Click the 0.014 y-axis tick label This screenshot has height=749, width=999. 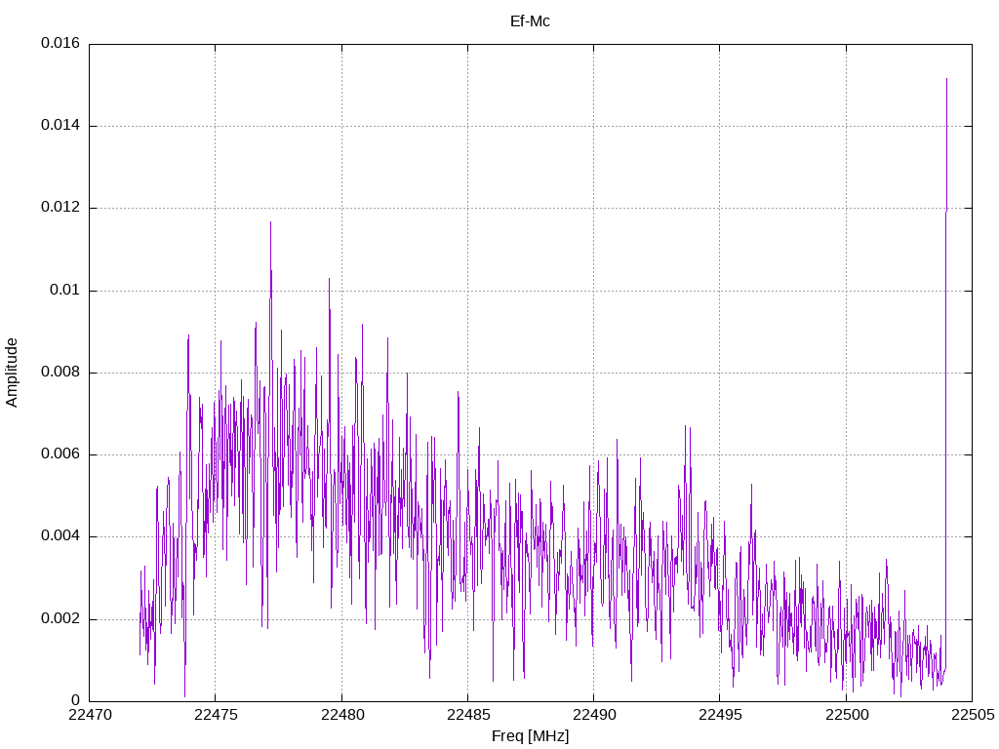(x=60, y=126)
